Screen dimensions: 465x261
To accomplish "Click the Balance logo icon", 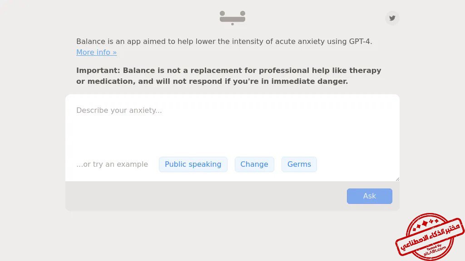I will (232, 18).
